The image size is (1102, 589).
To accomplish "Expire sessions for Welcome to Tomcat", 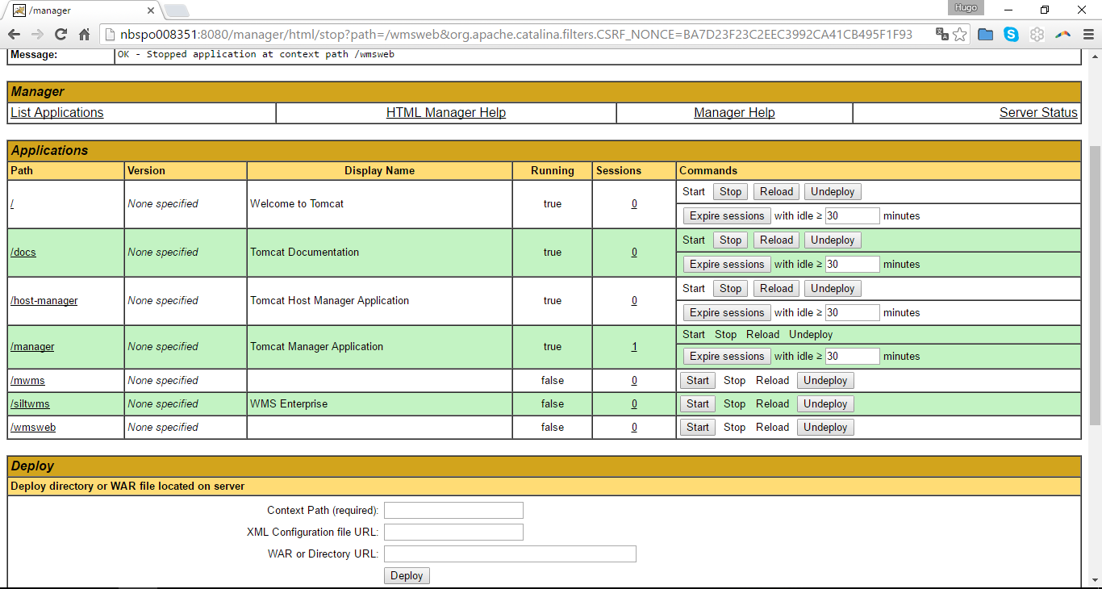I will coord(726,215).
